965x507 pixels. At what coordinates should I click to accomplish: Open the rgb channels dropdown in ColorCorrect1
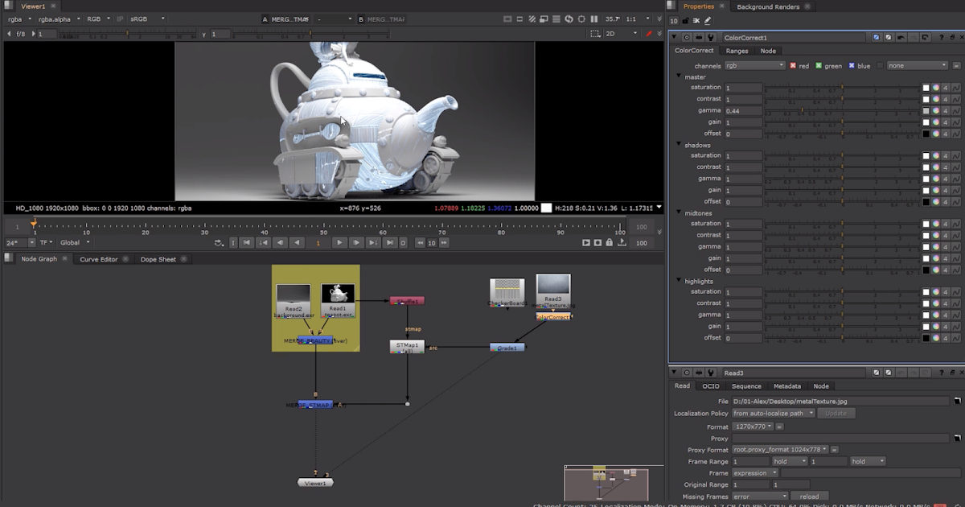(754, 65)
